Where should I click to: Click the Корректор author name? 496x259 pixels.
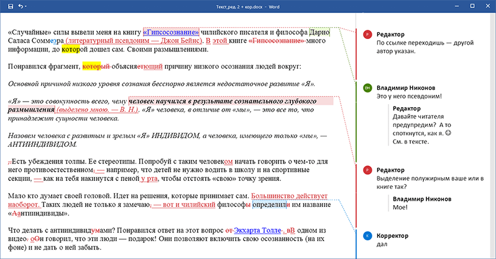click(392, 235)
